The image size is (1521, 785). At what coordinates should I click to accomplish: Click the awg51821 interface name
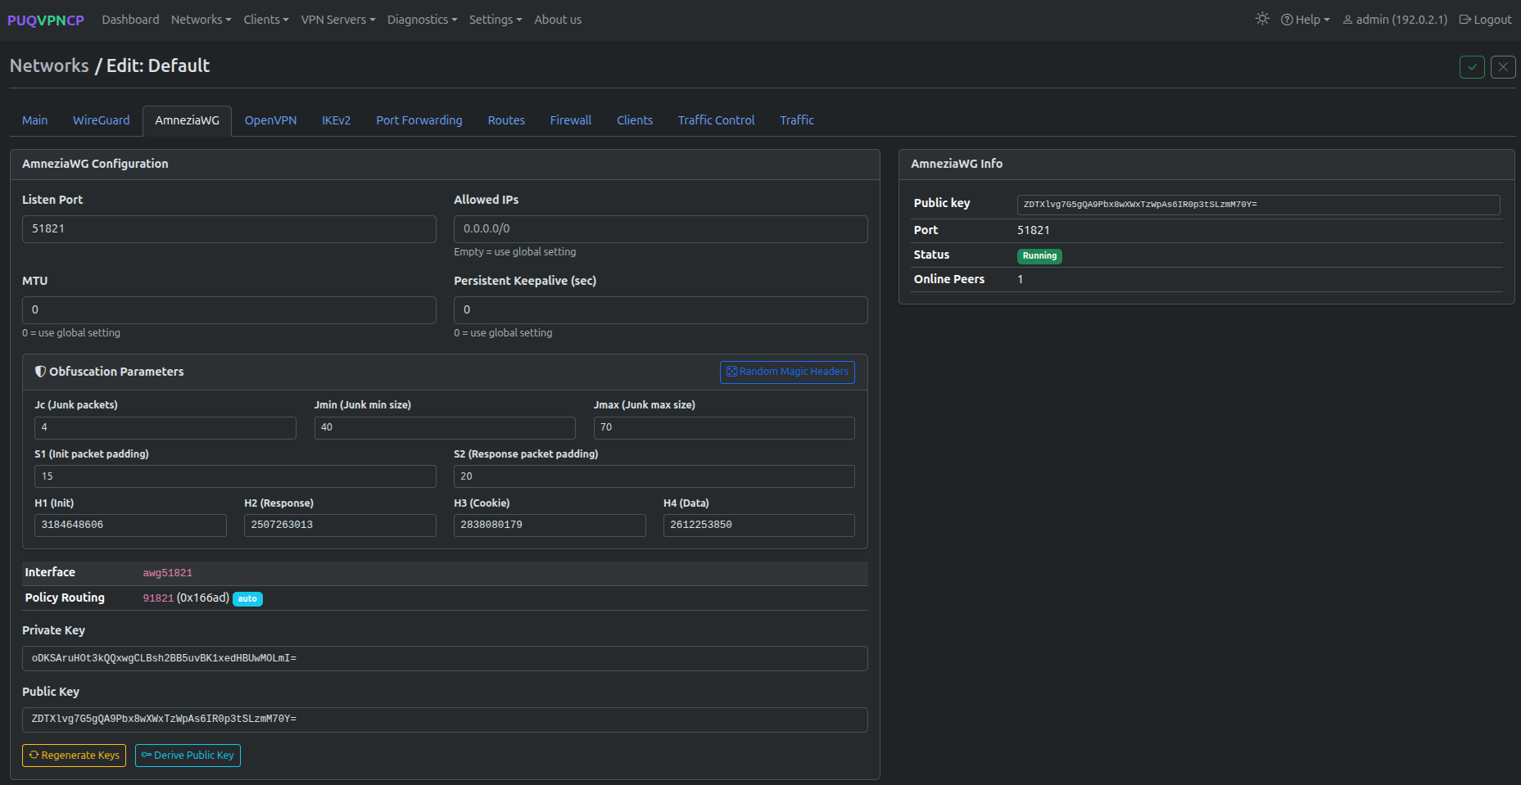(168, 573)
